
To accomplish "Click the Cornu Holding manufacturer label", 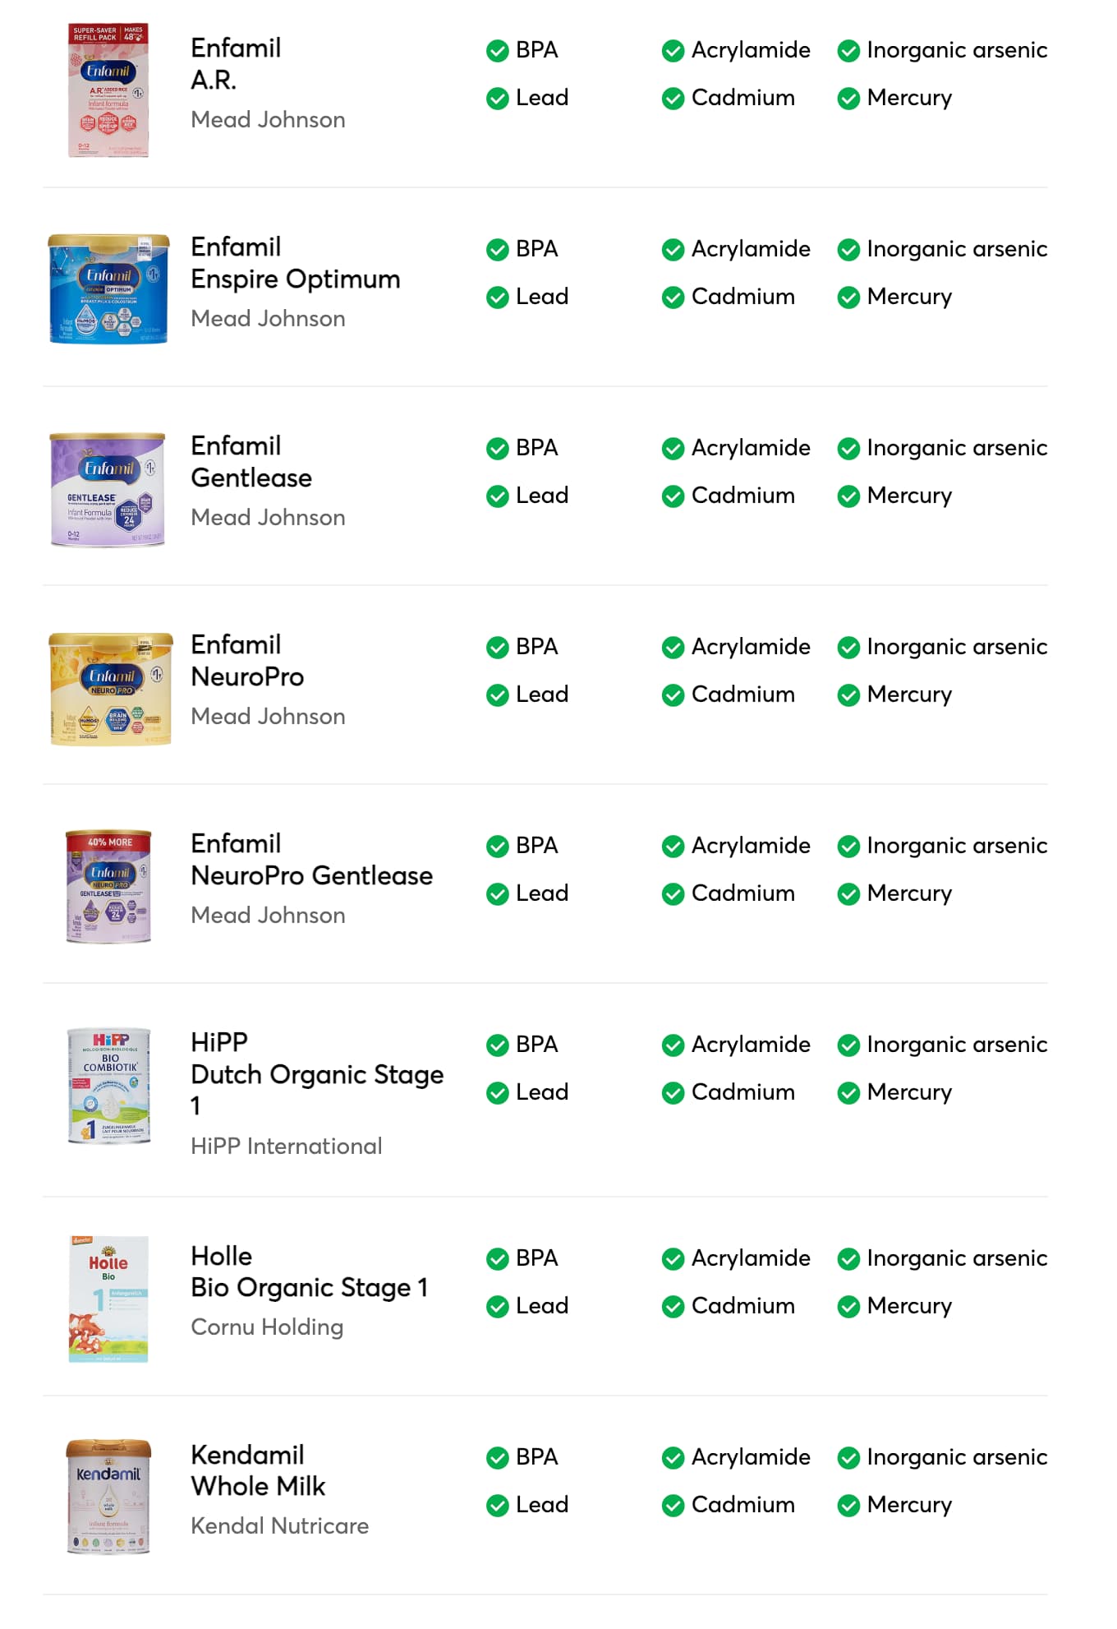I will click(267, 1327).
